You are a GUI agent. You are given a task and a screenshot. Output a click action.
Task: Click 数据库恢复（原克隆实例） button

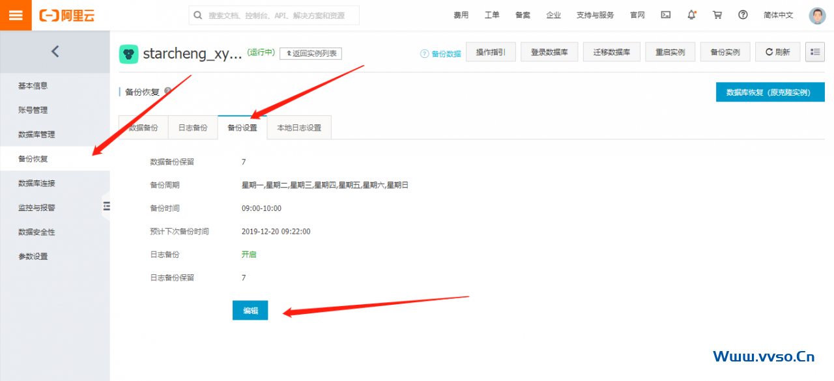click(769, 92)
